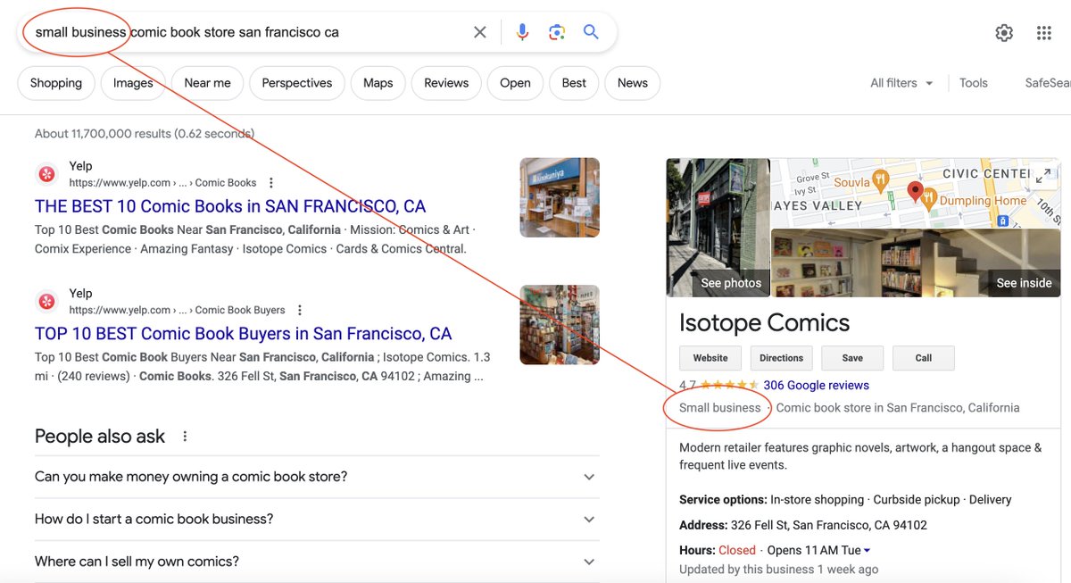The image size is (1071, 583).
Task: Click the 'Modern retailer features graphic novels' description
Action: [860, 456]
